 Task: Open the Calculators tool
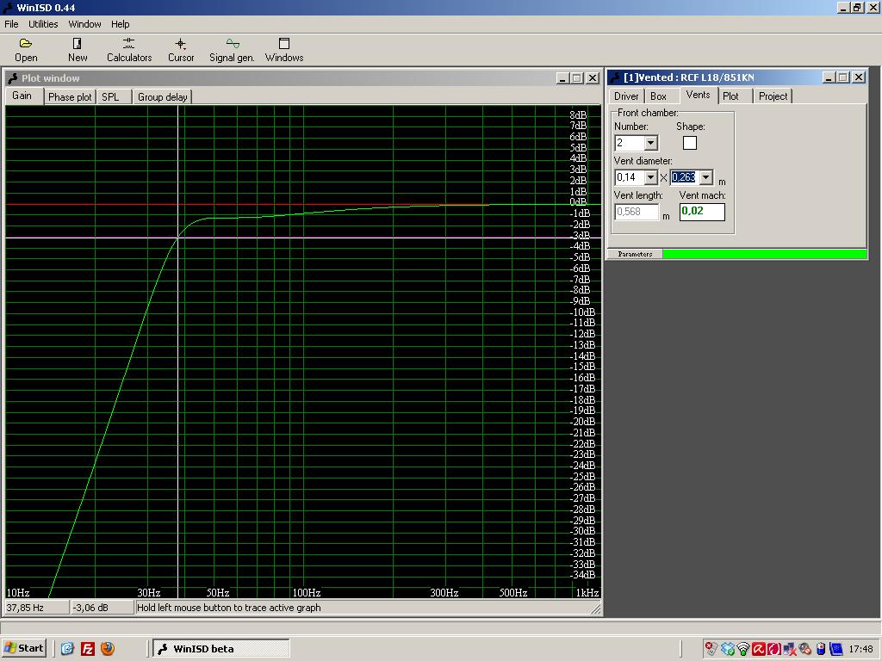coord(129,49)
